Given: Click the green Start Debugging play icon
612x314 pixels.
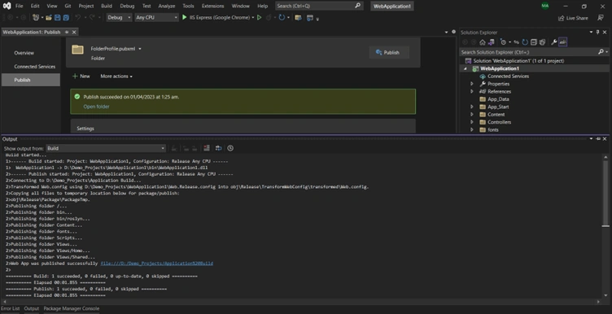Looking at the screenshot, I should click(x=184, y=18).
